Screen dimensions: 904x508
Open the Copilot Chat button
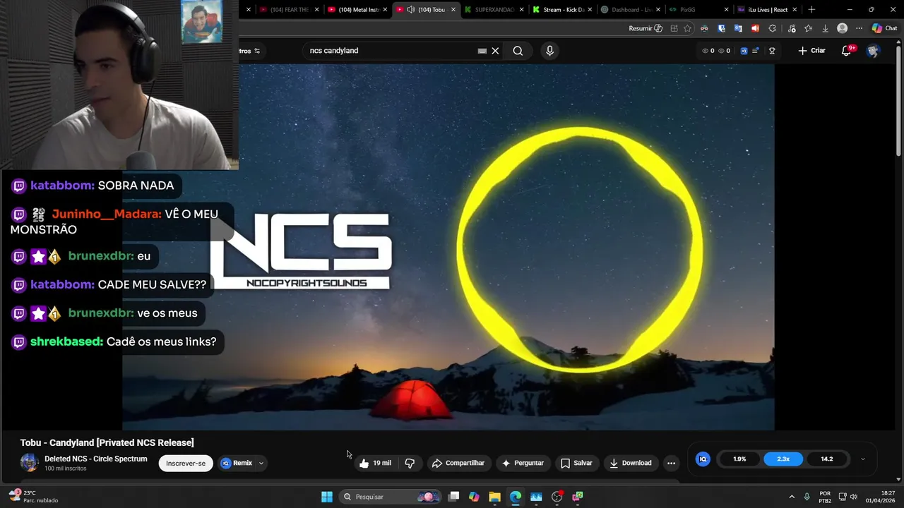(885, 28)
